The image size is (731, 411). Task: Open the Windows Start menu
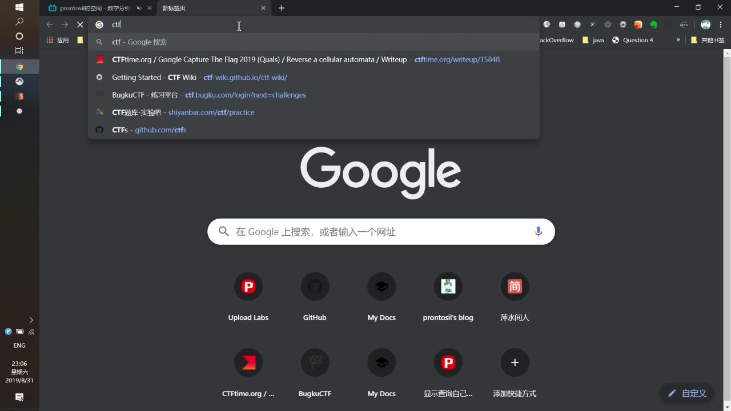(x=19, y=7)
